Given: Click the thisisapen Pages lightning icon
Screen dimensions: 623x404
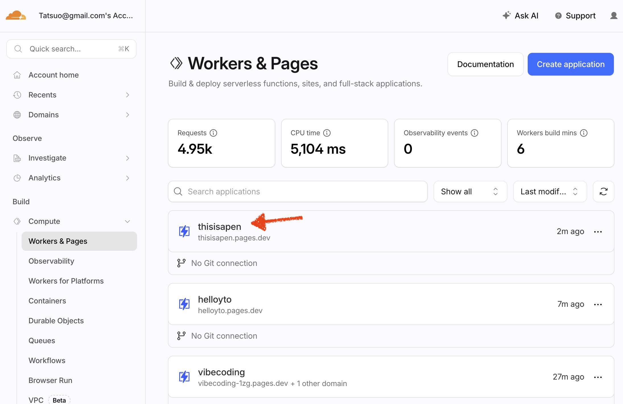Looking at the screenshot, I should (184, 231).
